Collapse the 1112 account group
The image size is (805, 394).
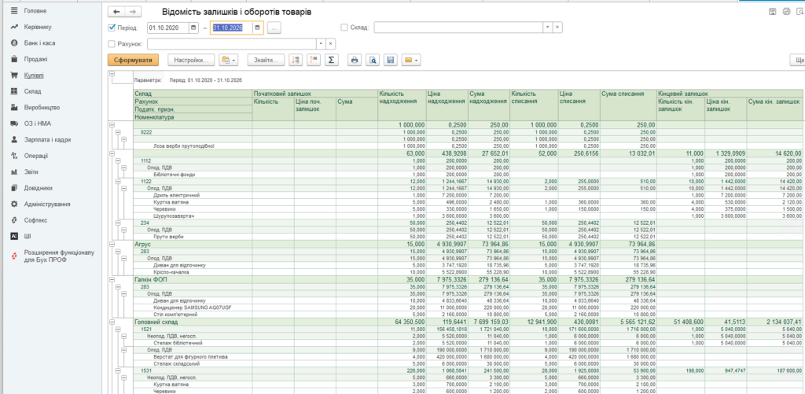tap(119, 160)
